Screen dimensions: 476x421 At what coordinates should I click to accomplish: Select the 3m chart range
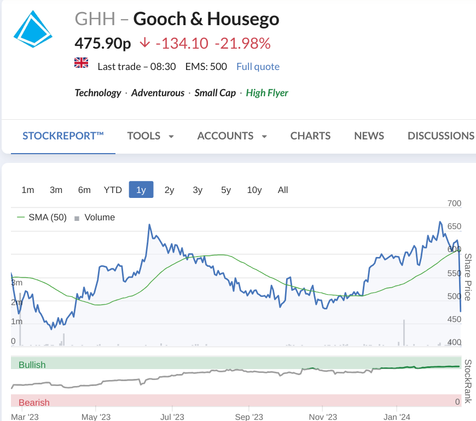(56, 190)
